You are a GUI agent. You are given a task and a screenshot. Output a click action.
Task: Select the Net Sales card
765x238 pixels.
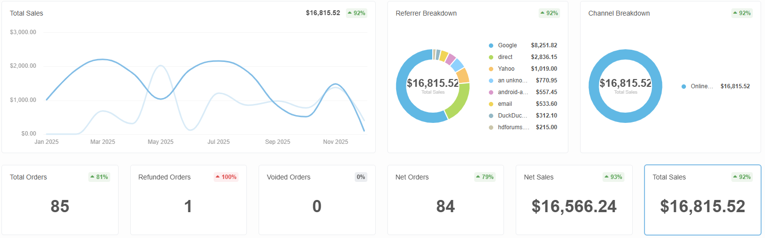(x=574, y=200)
